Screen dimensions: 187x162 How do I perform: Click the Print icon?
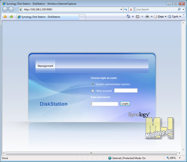click(x=147, y=16)
